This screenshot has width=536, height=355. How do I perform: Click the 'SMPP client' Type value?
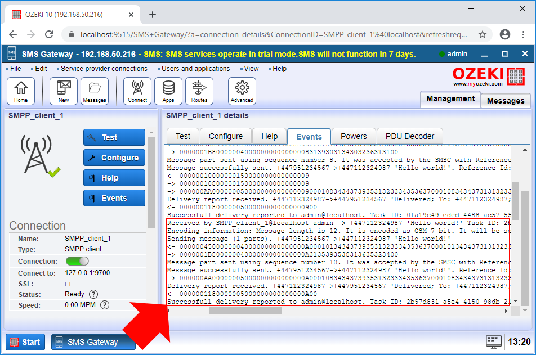[83, 249]
